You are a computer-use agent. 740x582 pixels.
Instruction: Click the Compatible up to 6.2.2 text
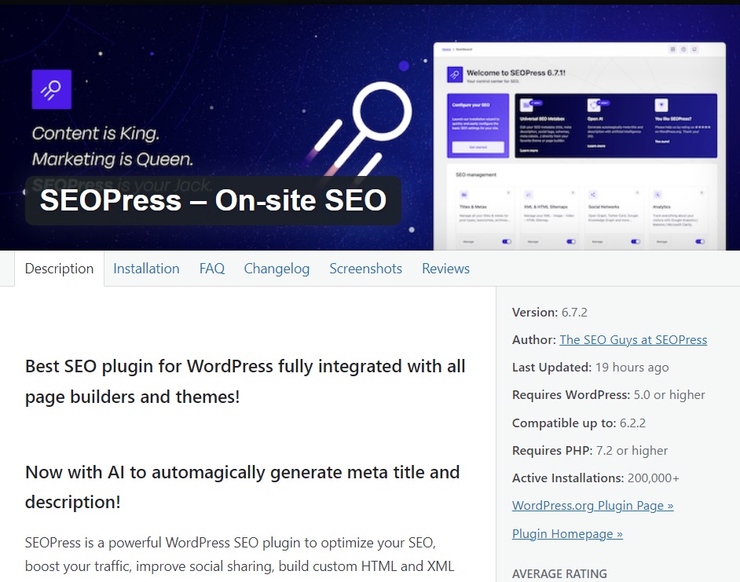tap(579, 423)
